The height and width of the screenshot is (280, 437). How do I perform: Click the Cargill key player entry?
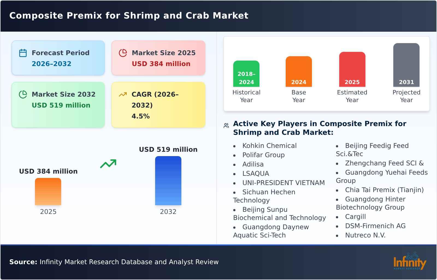point(355,217)
